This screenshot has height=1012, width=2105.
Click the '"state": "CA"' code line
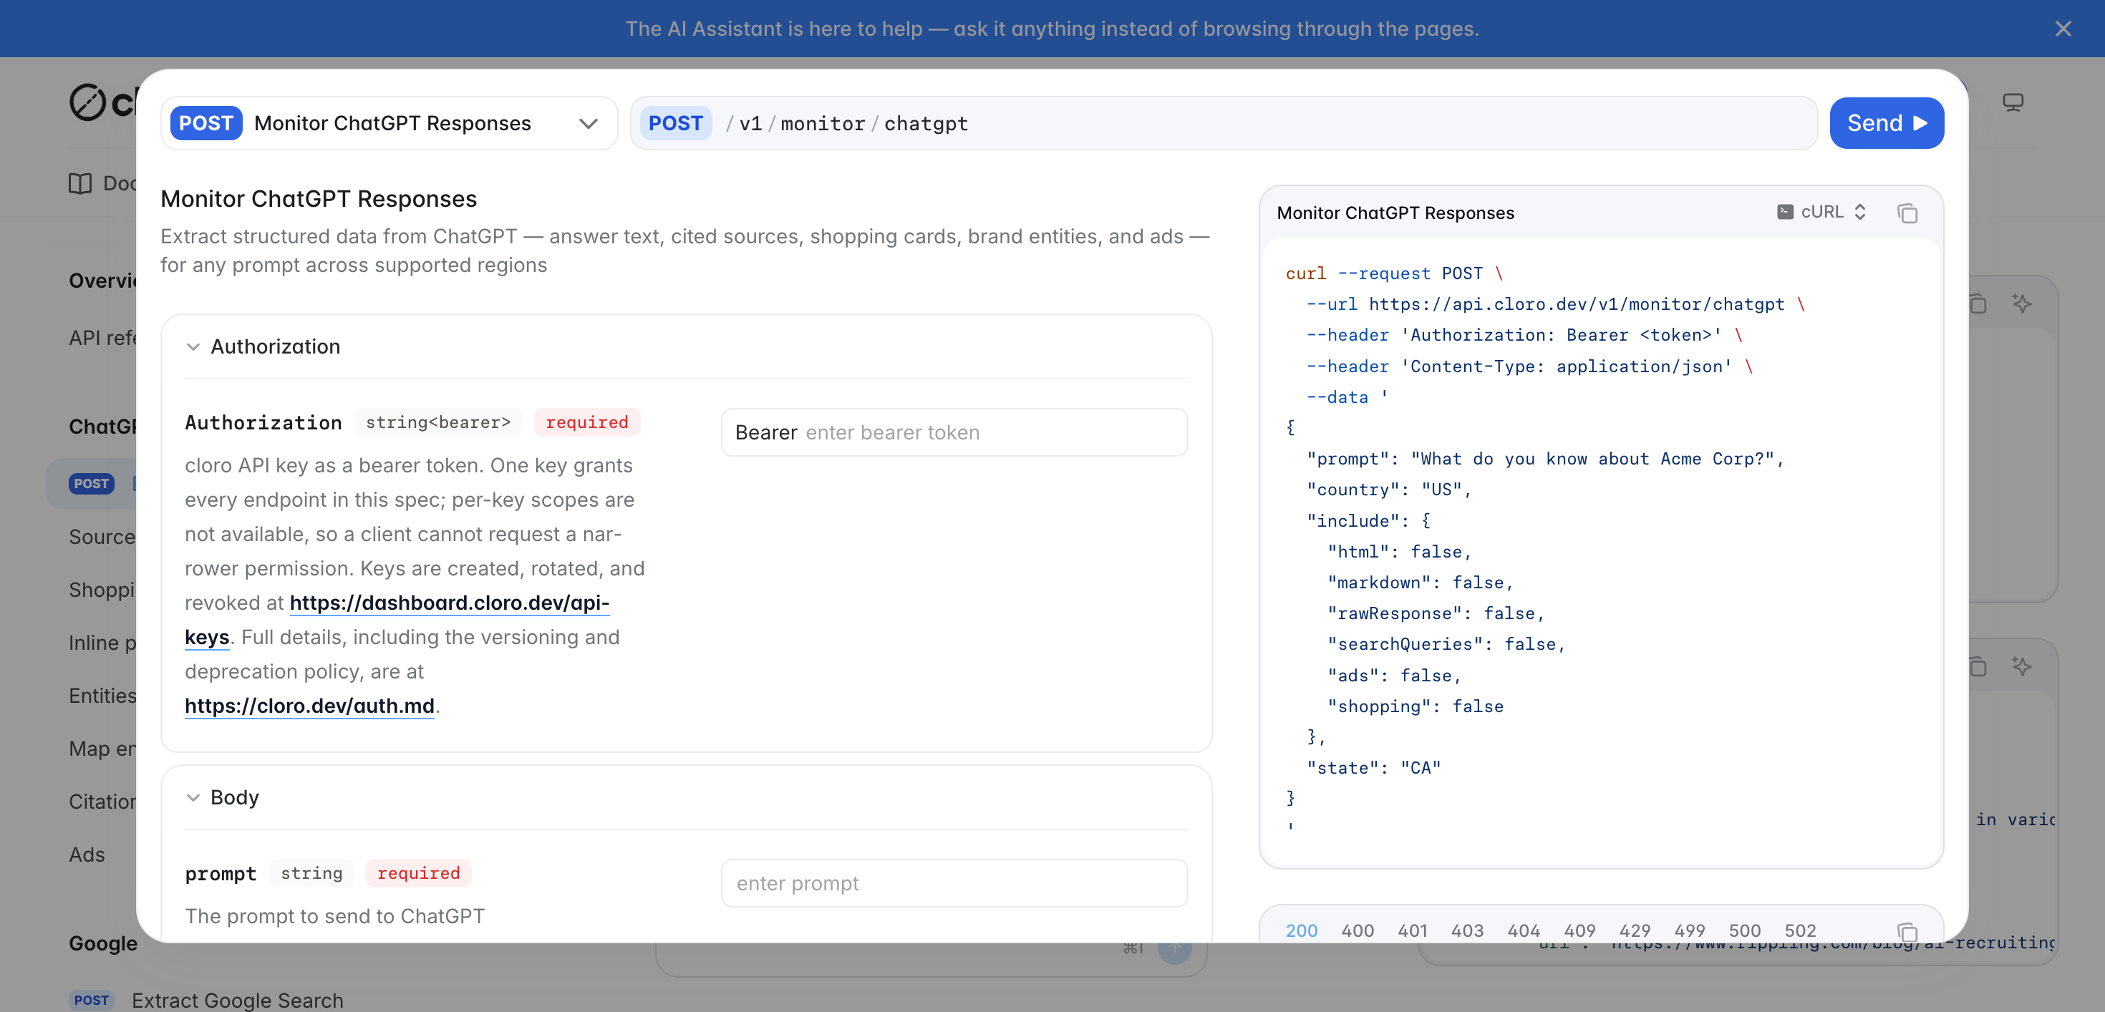click(1373, 768)
